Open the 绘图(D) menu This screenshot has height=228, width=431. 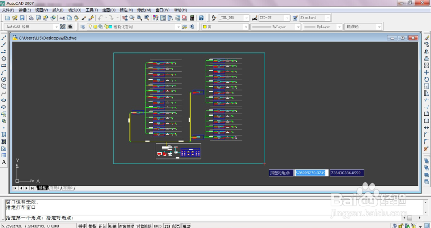[109, 10]
